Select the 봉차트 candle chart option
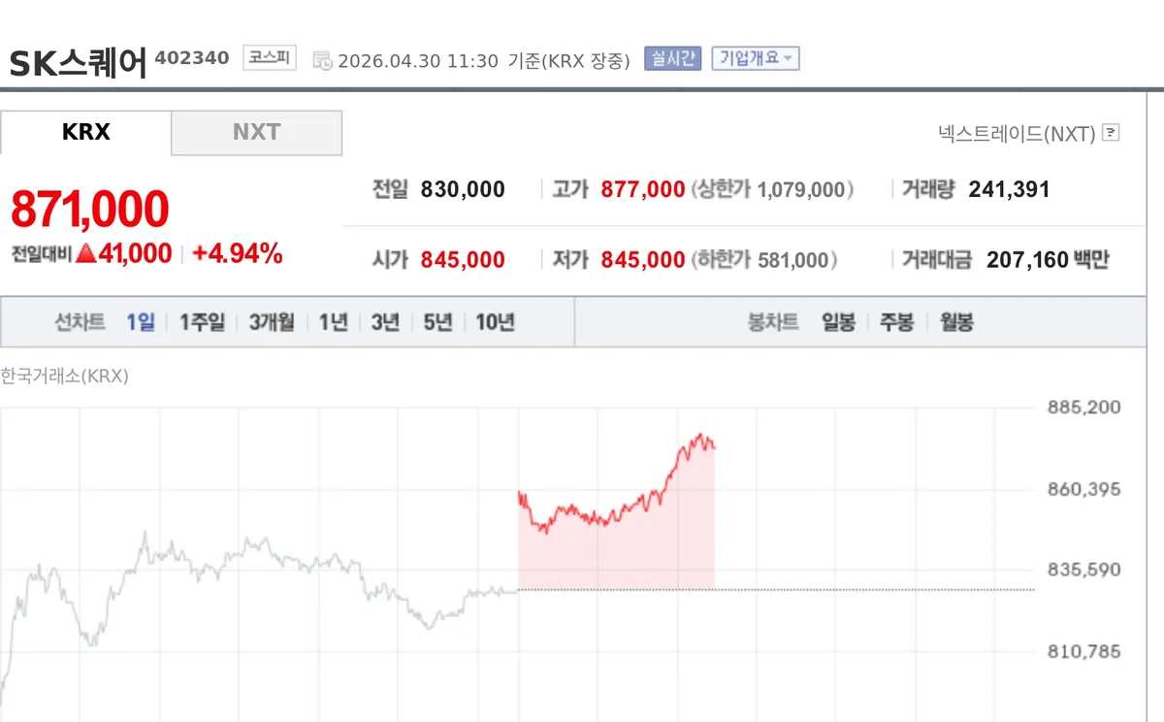 (773, 321)
